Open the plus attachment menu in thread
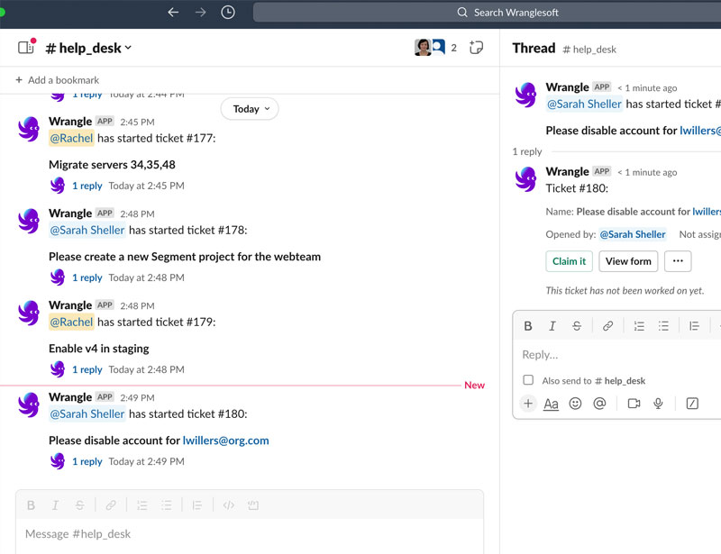 [x=528, y=404]
